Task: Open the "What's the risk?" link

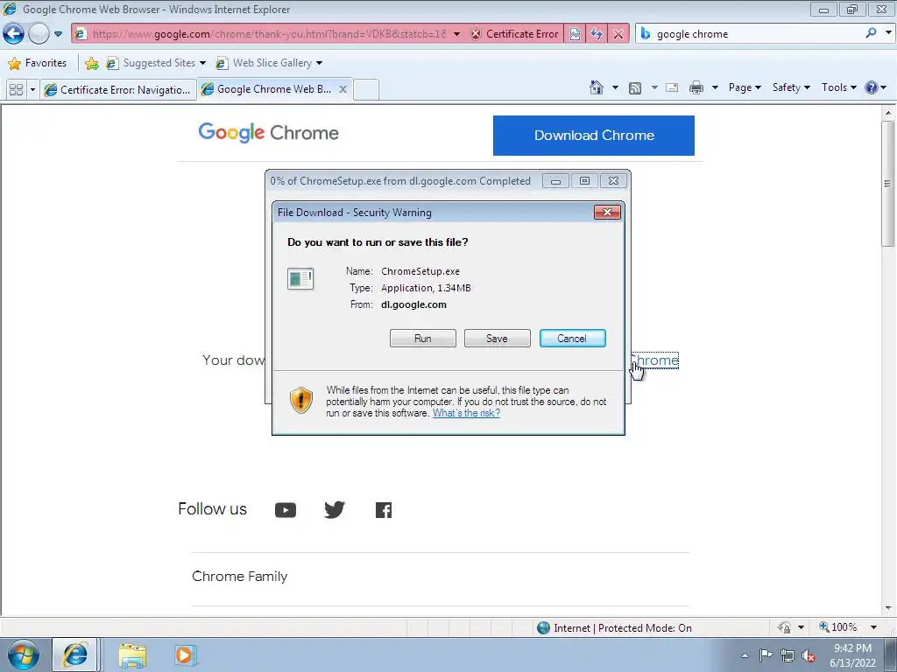Action: click(x=466, y=413)
